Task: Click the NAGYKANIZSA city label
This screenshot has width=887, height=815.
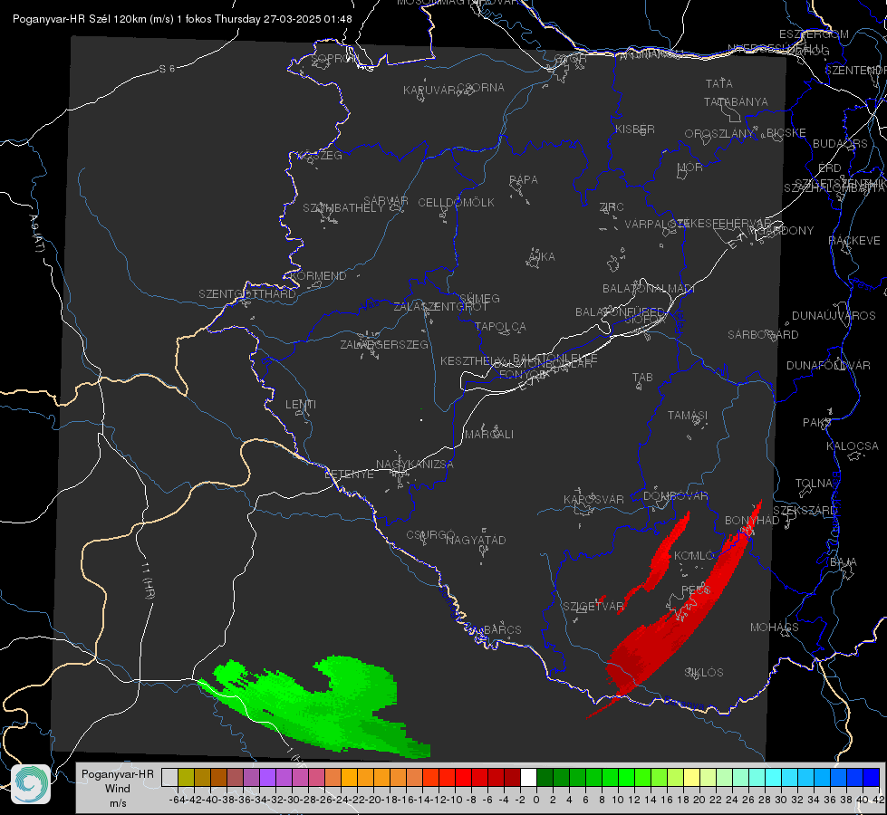Action: click(x=415, y=464)
